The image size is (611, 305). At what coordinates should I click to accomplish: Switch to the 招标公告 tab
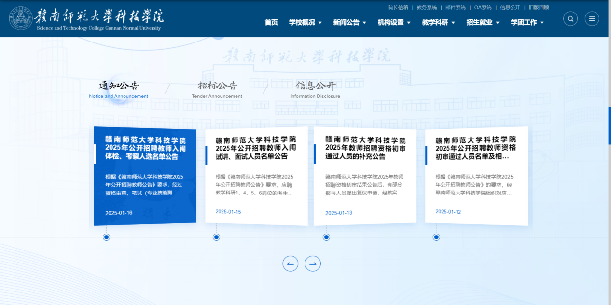[217, 85]
